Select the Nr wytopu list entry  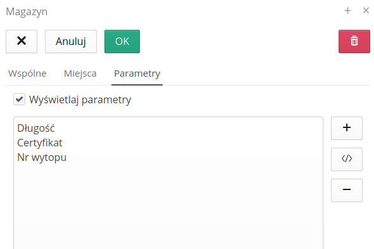tap(42, 157)
